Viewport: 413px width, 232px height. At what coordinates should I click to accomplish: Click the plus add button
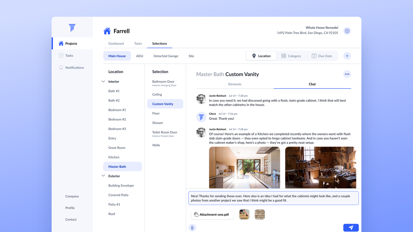347,56
